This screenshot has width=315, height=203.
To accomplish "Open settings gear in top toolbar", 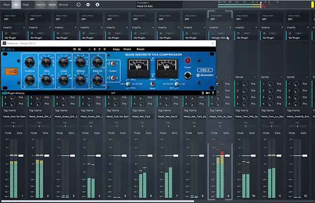I will tap(88, 4).
